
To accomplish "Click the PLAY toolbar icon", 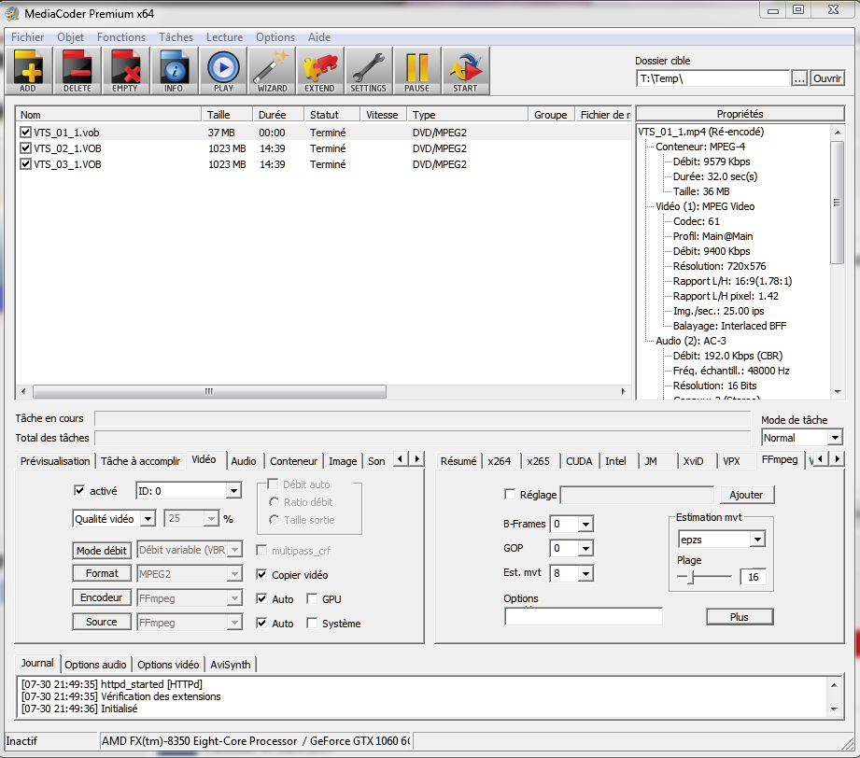I will 222,71.
